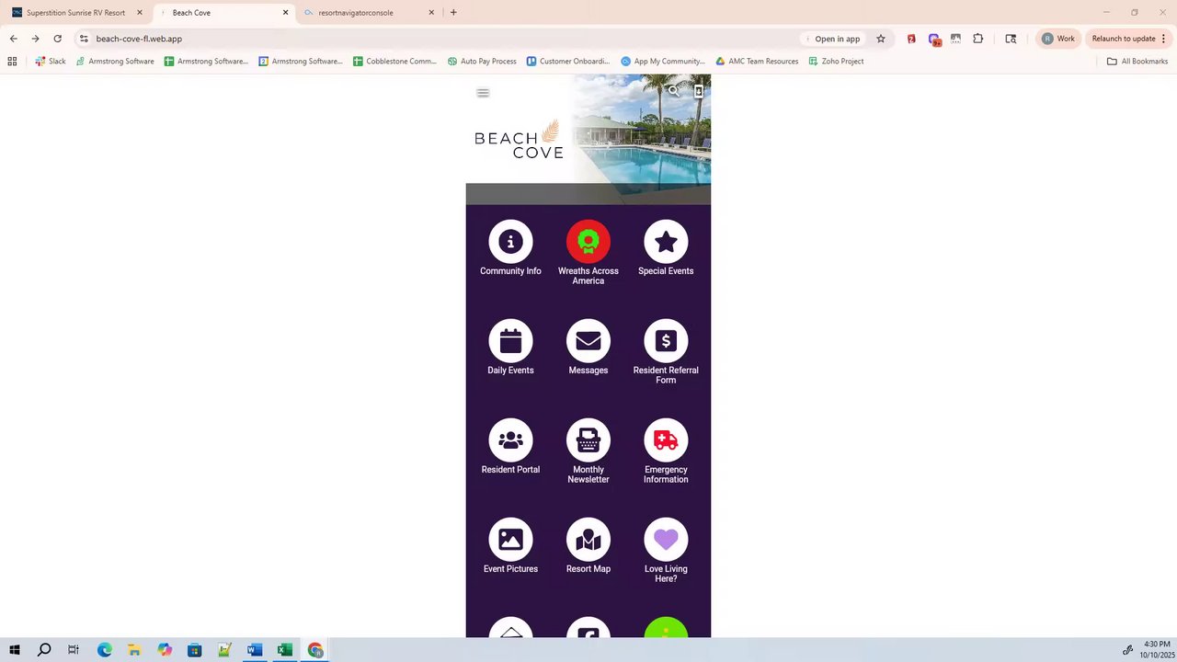Close the resortnavigatorconsole tab
Screen dimensions: 1177x662
431,13
